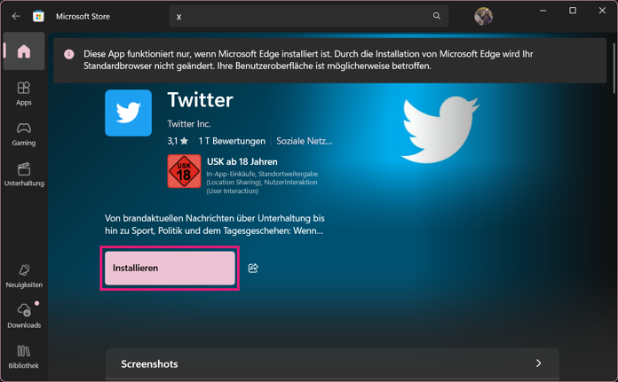Open Bibliothek in the sidebar
The image size is (618, 382).
tap(24, 357)
